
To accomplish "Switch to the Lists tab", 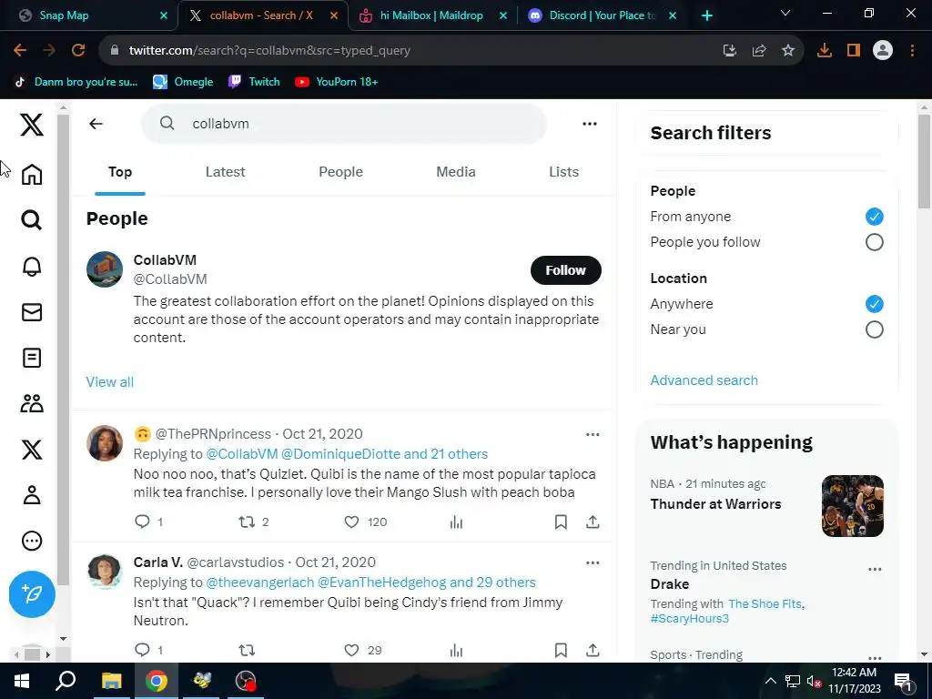I will click(563, 172).
